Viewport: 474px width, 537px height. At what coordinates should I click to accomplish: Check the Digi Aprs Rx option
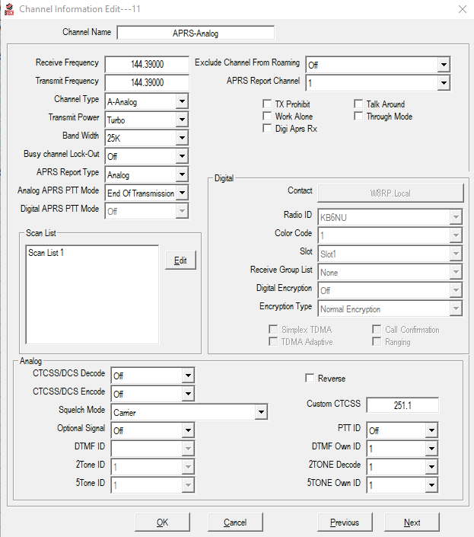pyautogui.click(x=267, y=129)
